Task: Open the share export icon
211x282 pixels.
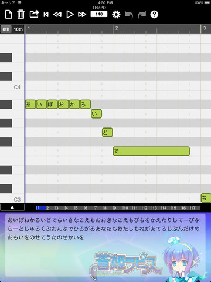Action: coord(34,14)
